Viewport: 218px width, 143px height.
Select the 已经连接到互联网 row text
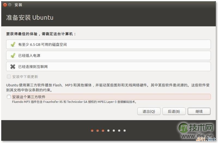[x=33, y=67]
